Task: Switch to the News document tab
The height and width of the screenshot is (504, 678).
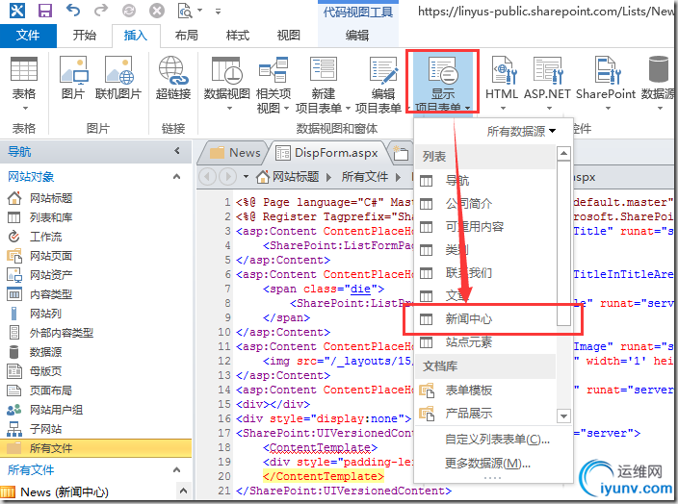Action: coord(235,153)
